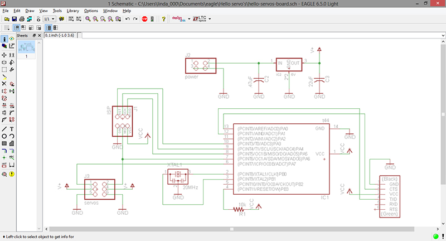Click the J3 servos connector symbol

(x=100, y=189)
